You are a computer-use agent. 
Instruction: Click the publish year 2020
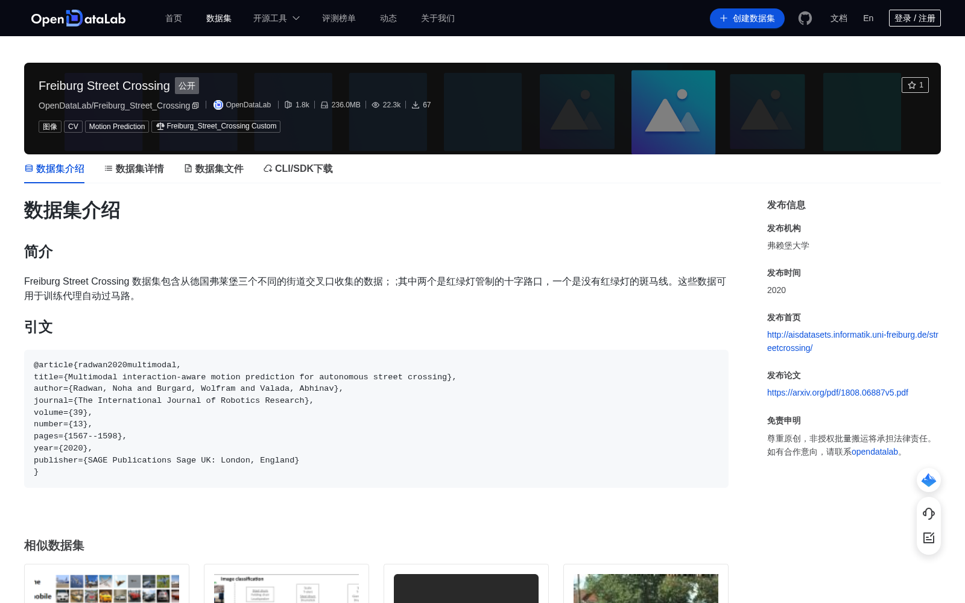point(776,290)
